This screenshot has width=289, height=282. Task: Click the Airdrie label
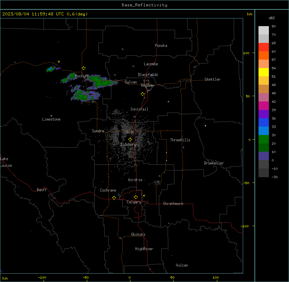[135, 180]
